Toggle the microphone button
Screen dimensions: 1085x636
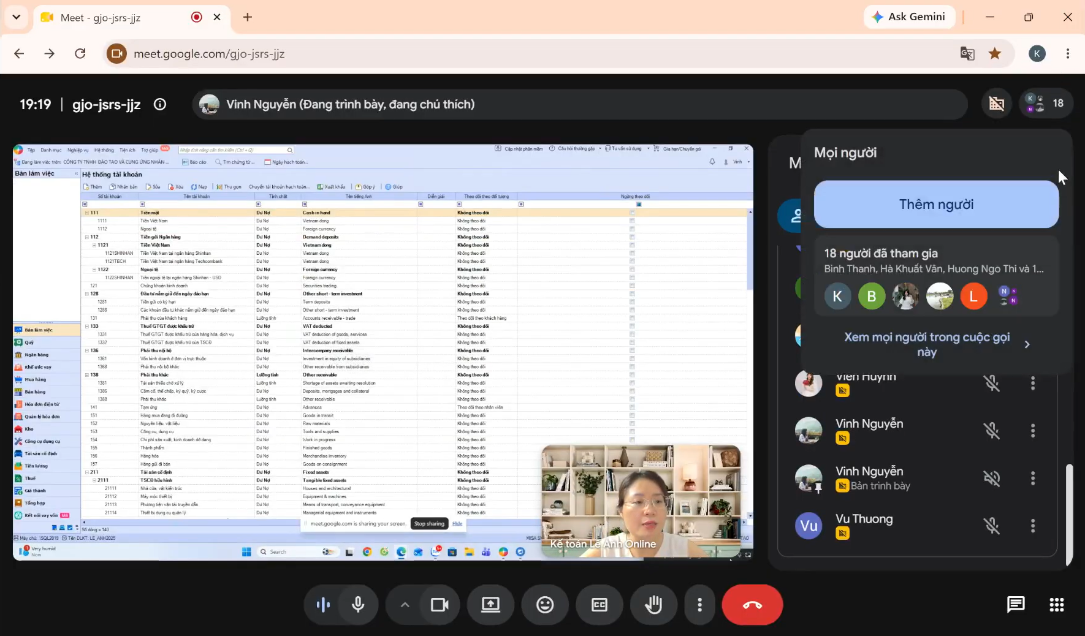(358, 605)
